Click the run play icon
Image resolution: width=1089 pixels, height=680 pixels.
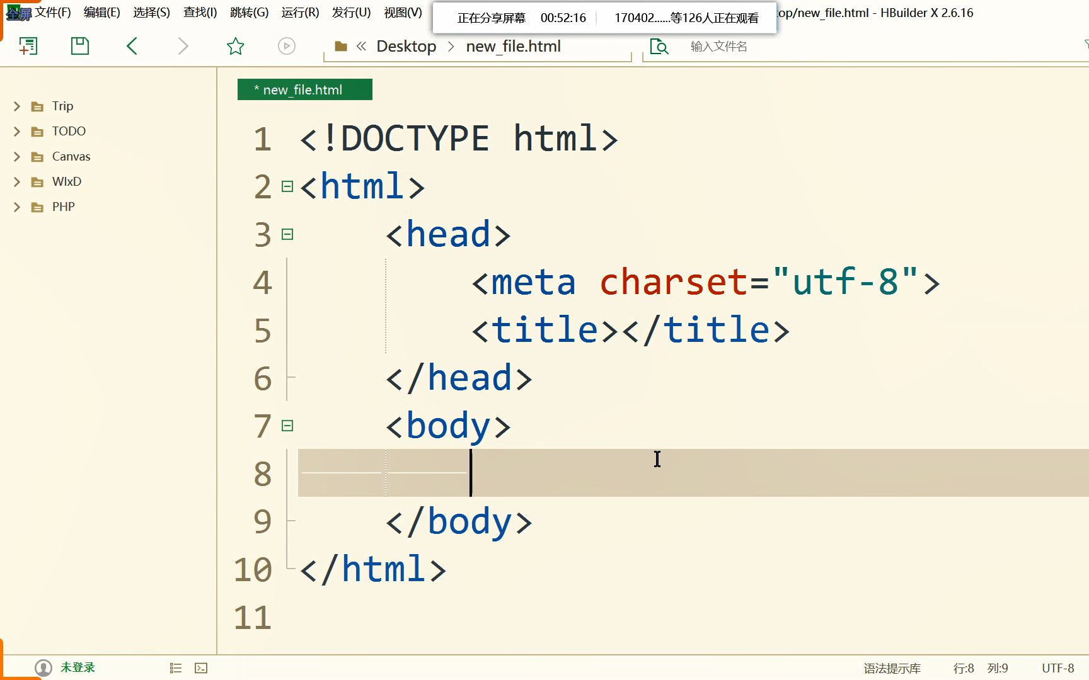pyautogui.click(x=287, y=46)
